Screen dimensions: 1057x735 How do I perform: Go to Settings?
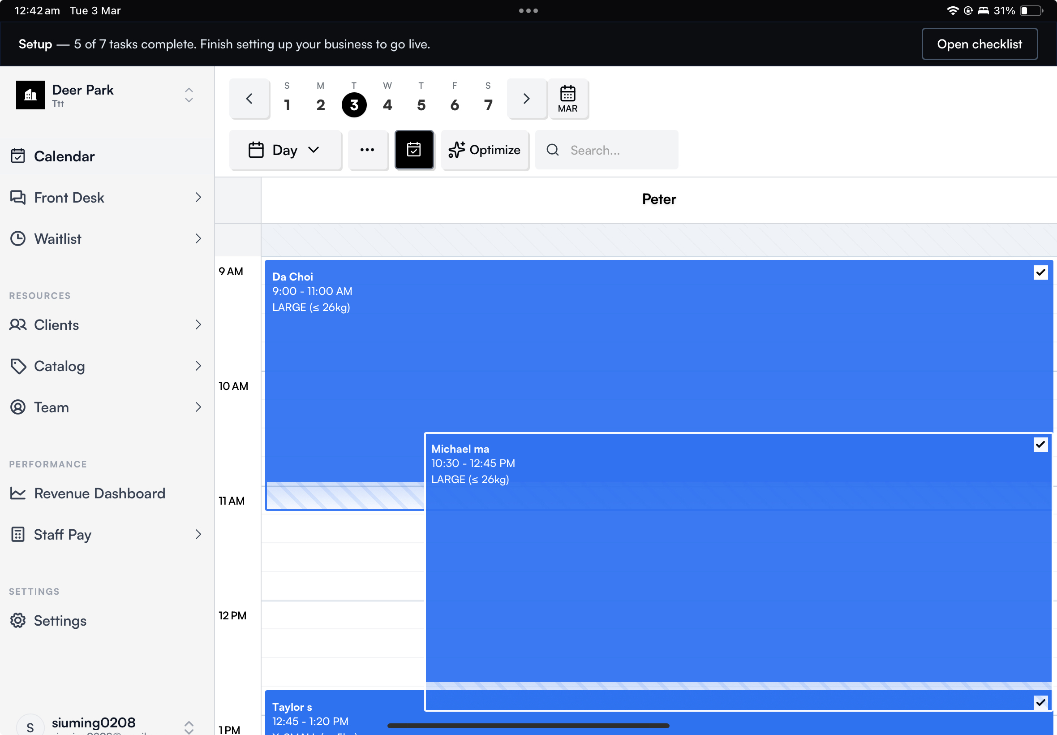coord(60,620)
